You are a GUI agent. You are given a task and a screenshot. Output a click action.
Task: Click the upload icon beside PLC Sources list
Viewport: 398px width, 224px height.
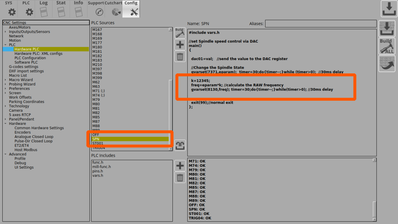pos(180,145)
